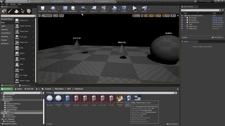Click the Save All button
225x126 pixels.
coord(29,89)
